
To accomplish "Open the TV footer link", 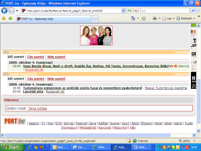I will click(x=43, y=123).
